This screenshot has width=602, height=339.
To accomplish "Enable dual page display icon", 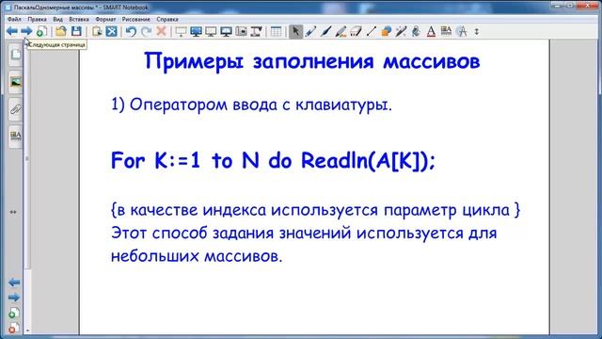I will pos(226,31).
